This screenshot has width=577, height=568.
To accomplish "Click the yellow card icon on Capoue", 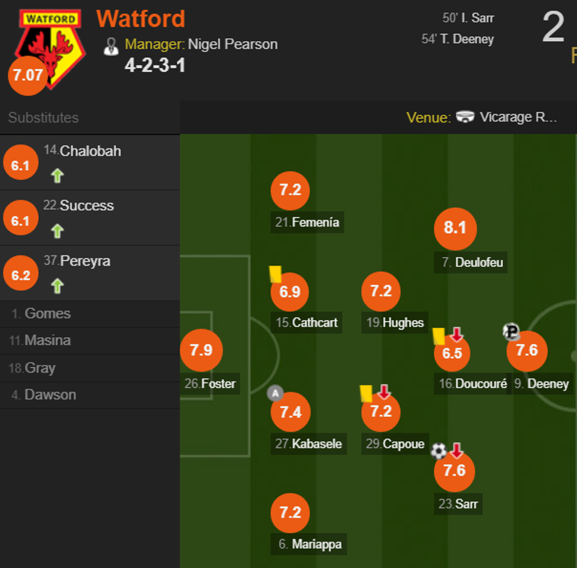I will point(366,393).
